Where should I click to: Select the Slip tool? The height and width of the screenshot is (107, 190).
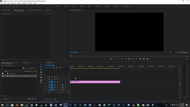click(41, 75)
